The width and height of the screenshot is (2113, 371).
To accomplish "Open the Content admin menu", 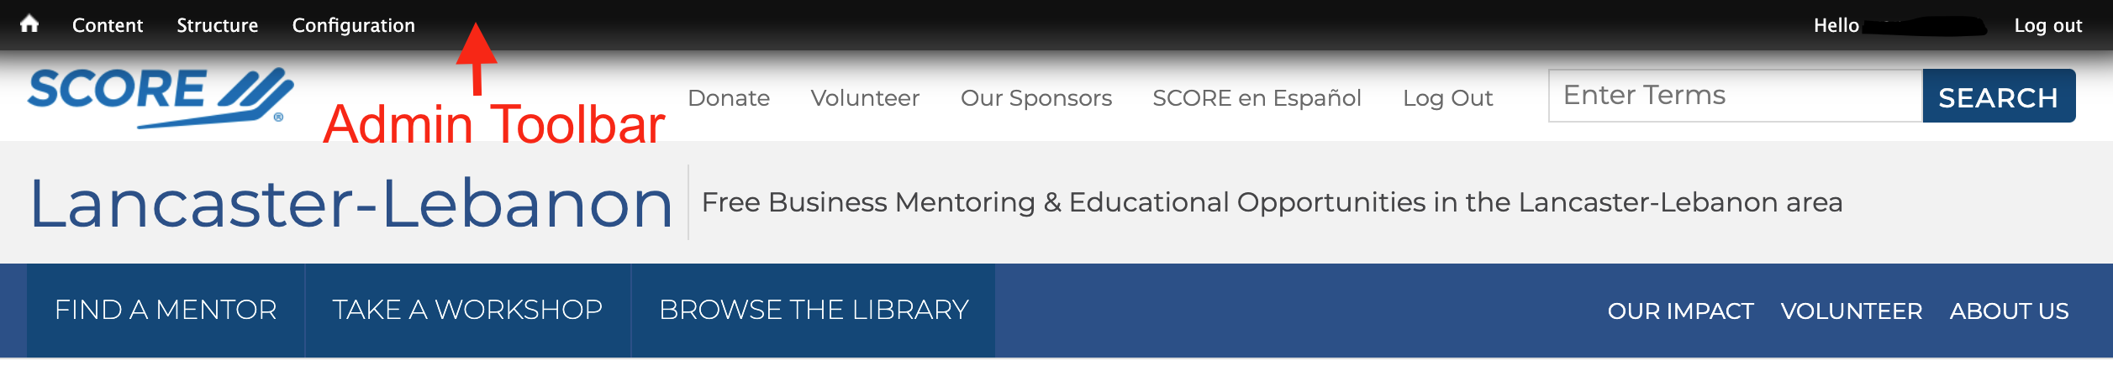I will tap(108, 25).
